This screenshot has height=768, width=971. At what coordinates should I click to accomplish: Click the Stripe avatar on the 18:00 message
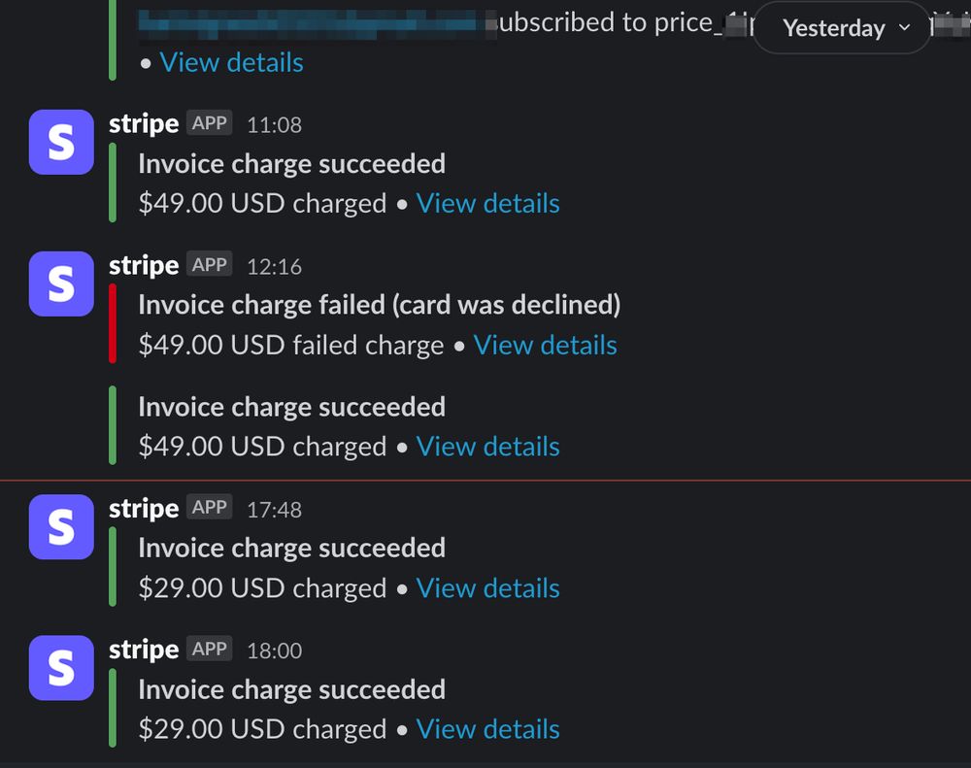(61, 668)
